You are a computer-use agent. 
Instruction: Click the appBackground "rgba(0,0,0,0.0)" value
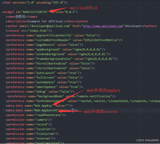pos(87,50)
